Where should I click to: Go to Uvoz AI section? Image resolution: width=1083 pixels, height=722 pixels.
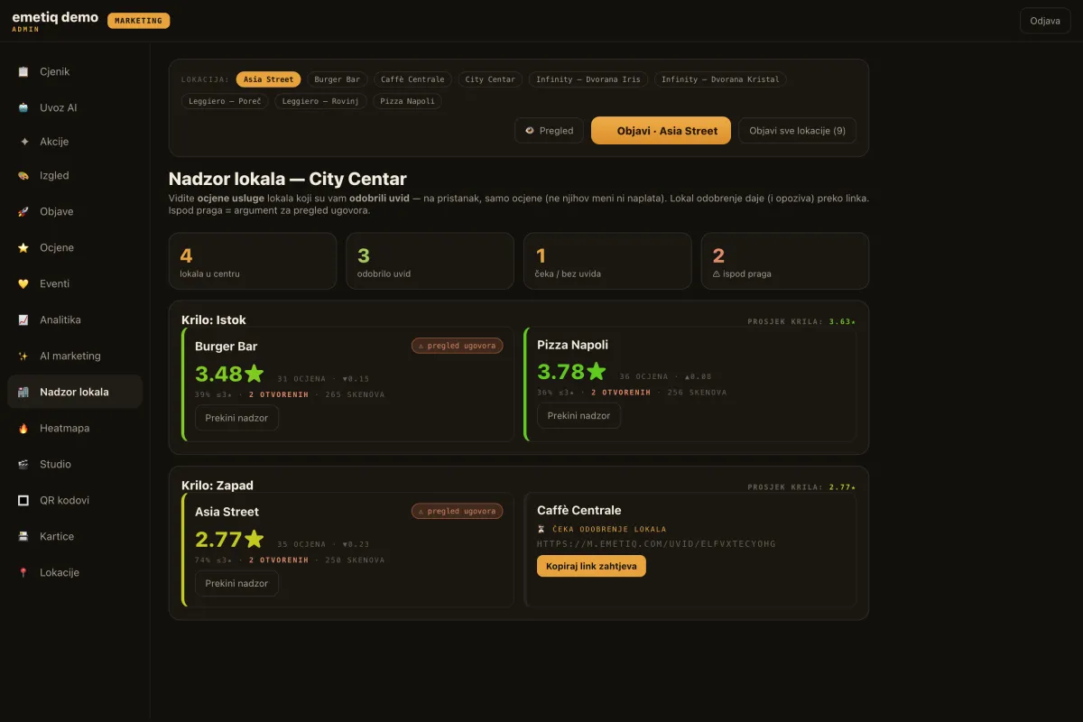pyautogui.click(x=75, y=107)
